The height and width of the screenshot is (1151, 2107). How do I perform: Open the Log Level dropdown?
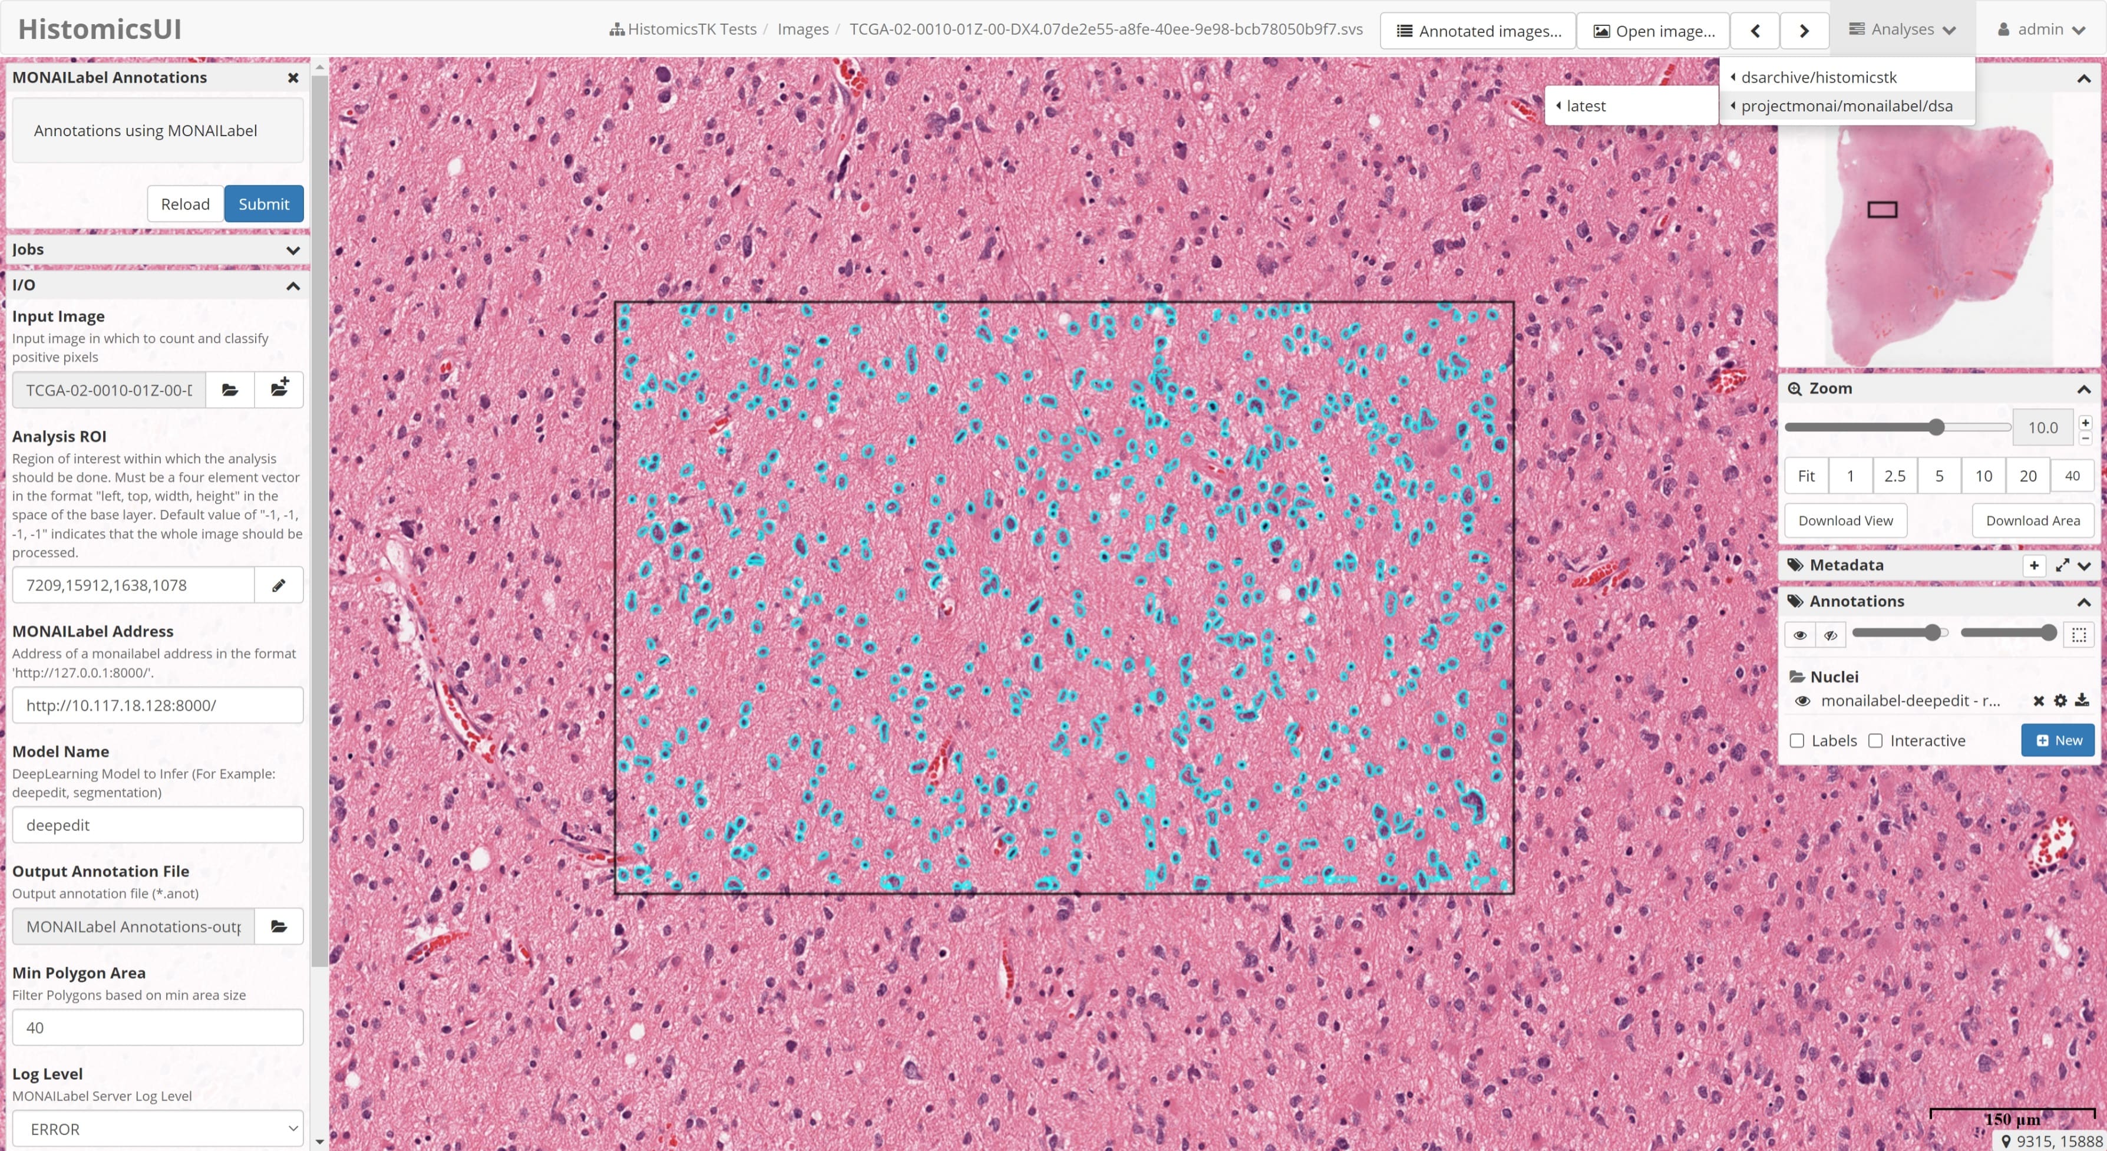157,1129
